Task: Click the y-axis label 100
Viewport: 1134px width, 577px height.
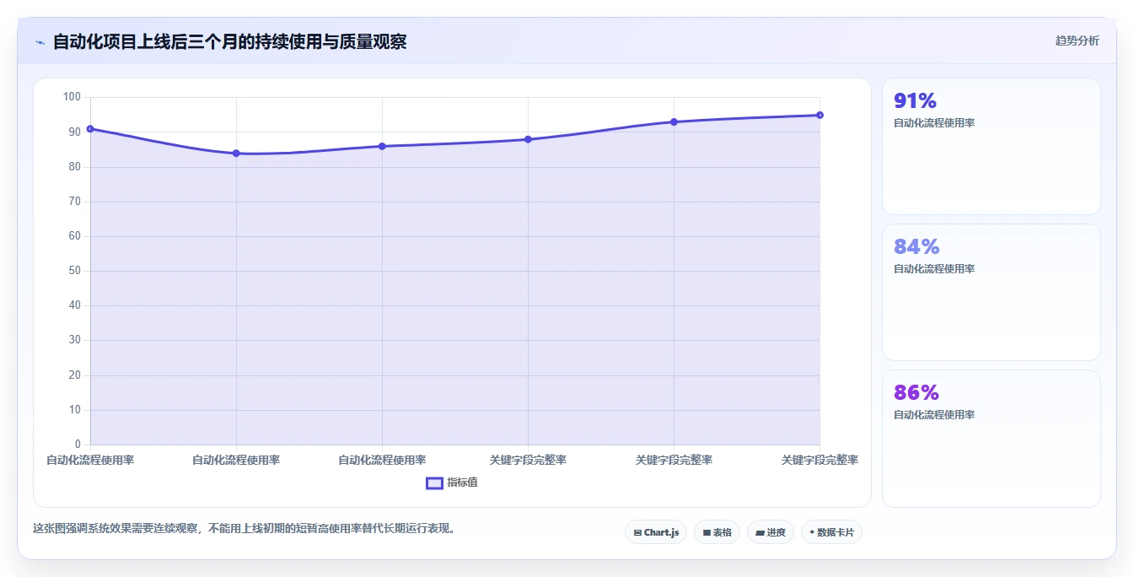Action: (72, 97)
